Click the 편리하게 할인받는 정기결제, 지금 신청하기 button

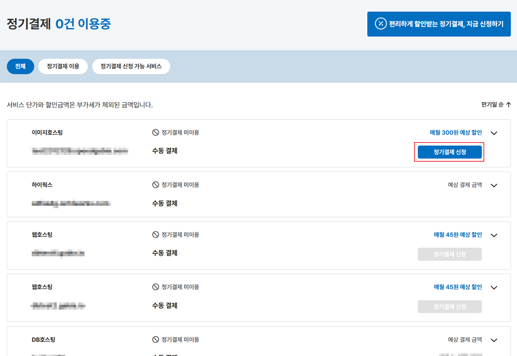pyautogui.click(x=439, y=24)
